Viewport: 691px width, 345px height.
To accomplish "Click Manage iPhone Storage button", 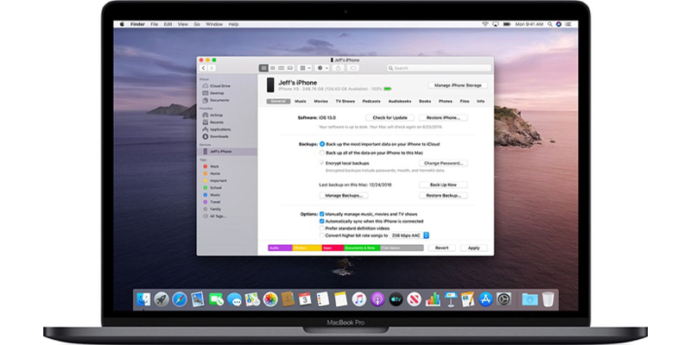I will click(x=458, y=85).
